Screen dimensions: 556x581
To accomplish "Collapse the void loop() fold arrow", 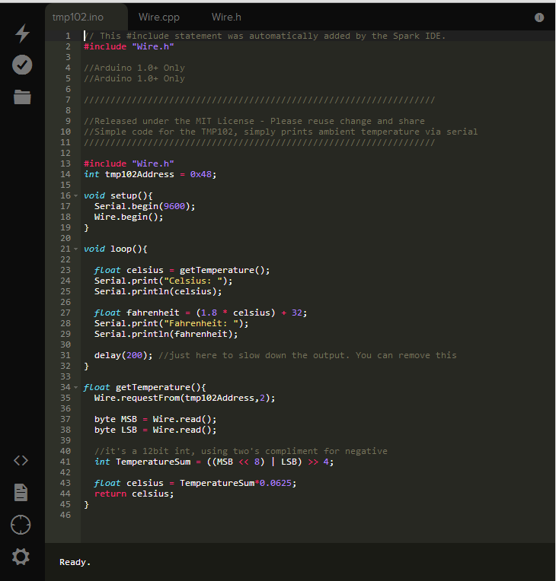I will click(75, 249).
